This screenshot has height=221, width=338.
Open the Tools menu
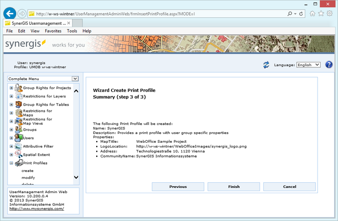(x=72, y=31)
